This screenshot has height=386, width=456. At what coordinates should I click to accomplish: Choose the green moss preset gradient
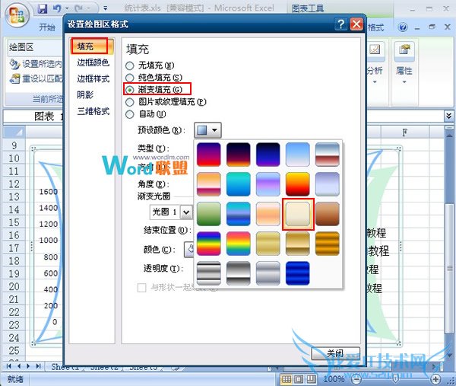[x=209, y=214]
